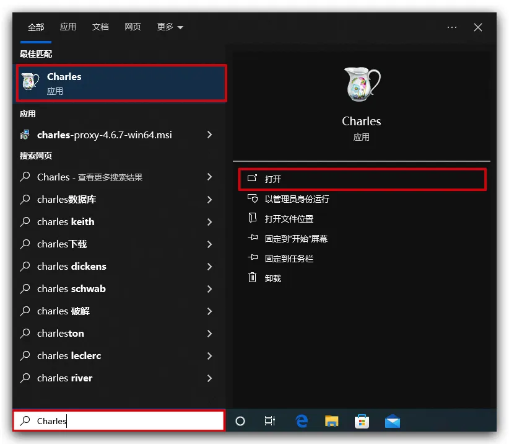
Task: Expand the charles-proxy-4.6.7-win64.msi result arrow
Action: coord(209,135)
